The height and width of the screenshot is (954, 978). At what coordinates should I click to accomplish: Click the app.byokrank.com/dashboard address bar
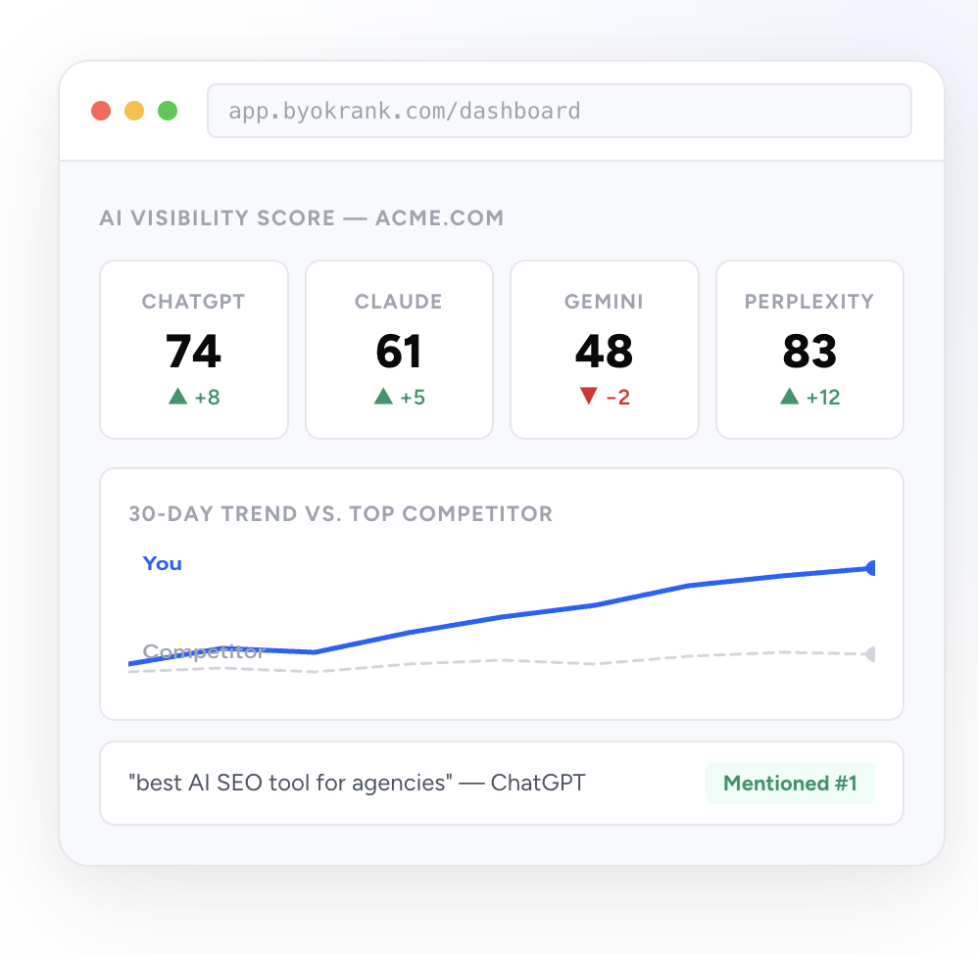tap(559, 111)
